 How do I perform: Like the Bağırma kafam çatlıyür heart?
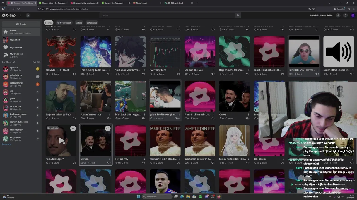click(x=73, y=118)
